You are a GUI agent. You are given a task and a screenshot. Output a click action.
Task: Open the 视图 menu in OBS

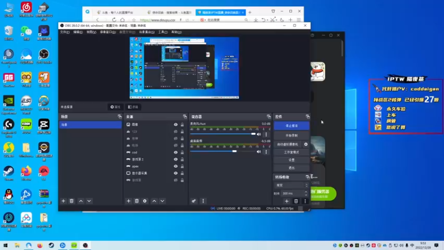coord(91,32)
